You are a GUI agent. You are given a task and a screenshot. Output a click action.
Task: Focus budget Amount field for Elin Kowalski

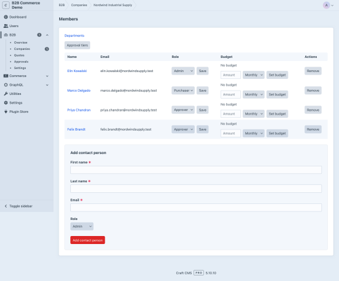tap(231, 75)
